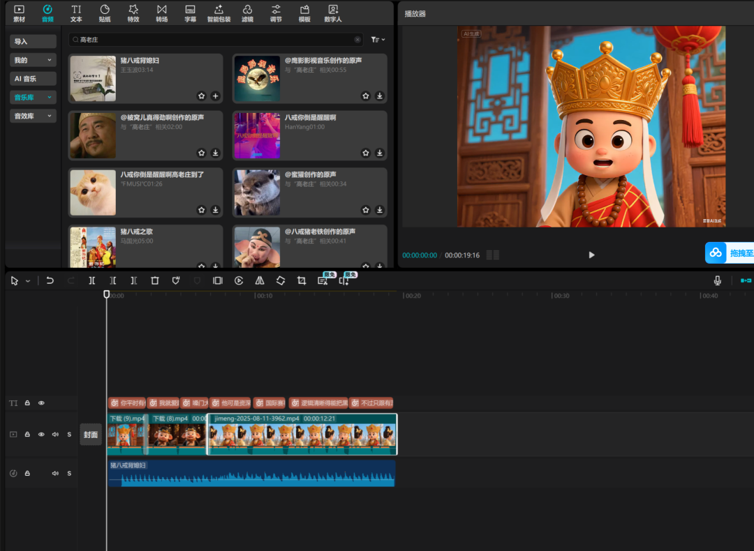The width and height of the screenshot is (754, 551).
Task: Download 八戒你倒是醒醒啊高老庄到了 track
Action: (216, 210)
